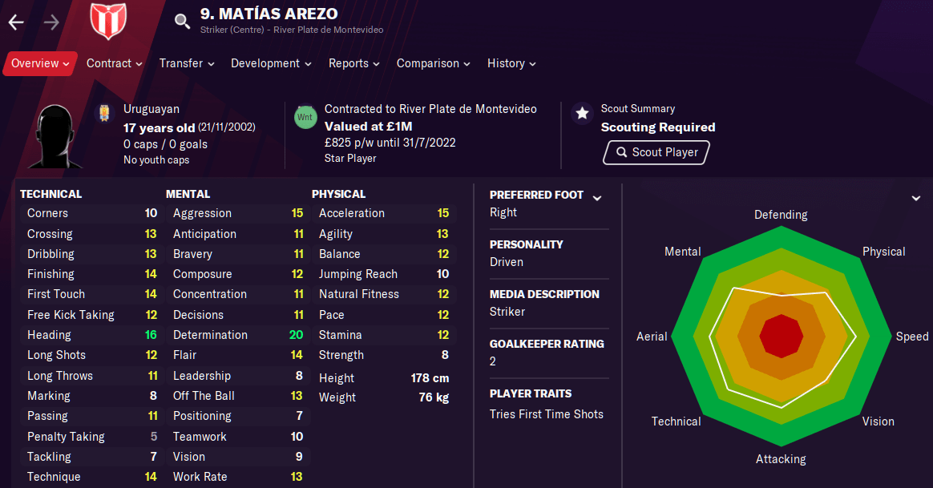
Task: Click the green Wnt transfer status icon
Action: click(x=305, y=117)
